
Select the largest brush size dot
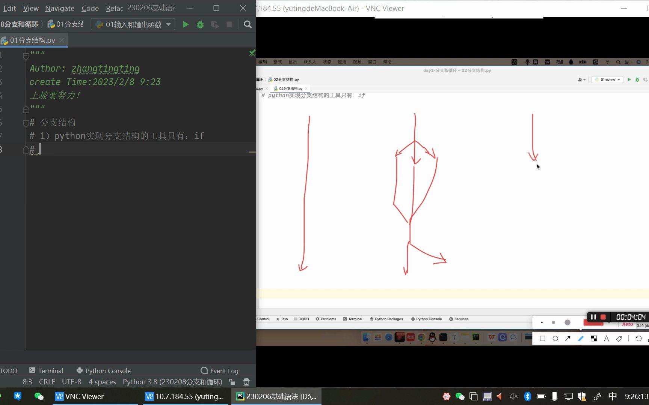click(567, 322)
